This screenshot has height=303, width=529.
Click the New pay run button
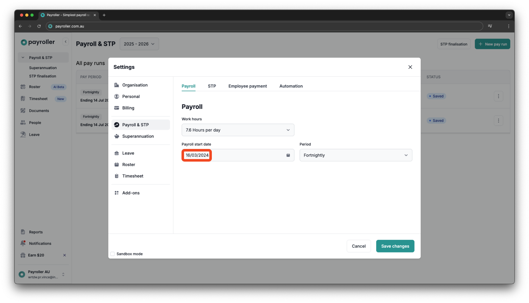coord(492,44)
